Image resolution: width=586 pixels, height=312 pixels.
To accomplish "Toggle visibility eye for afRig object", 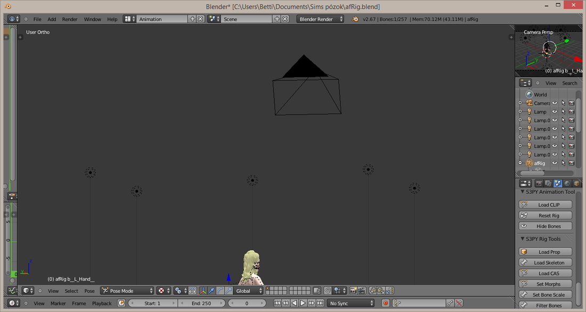I will coord(555,163).
